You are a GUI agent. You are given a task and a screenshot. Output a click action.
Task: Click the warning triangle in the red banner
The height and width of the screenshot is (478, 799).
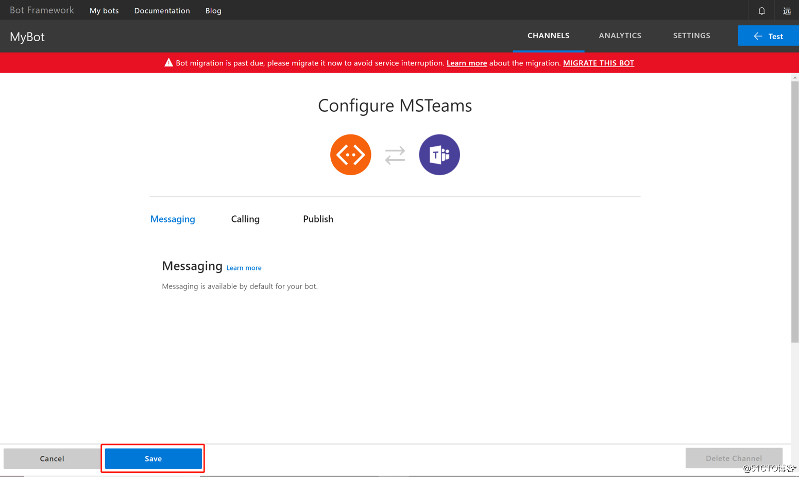(x=168, y=62)
